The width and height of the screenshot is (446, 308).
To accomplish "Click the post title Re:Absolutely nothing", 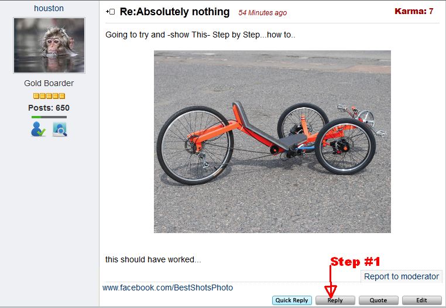I will 174,12.
